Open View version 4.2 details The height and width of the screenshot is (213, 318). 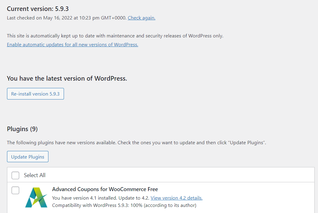click(x=176, y=198)
